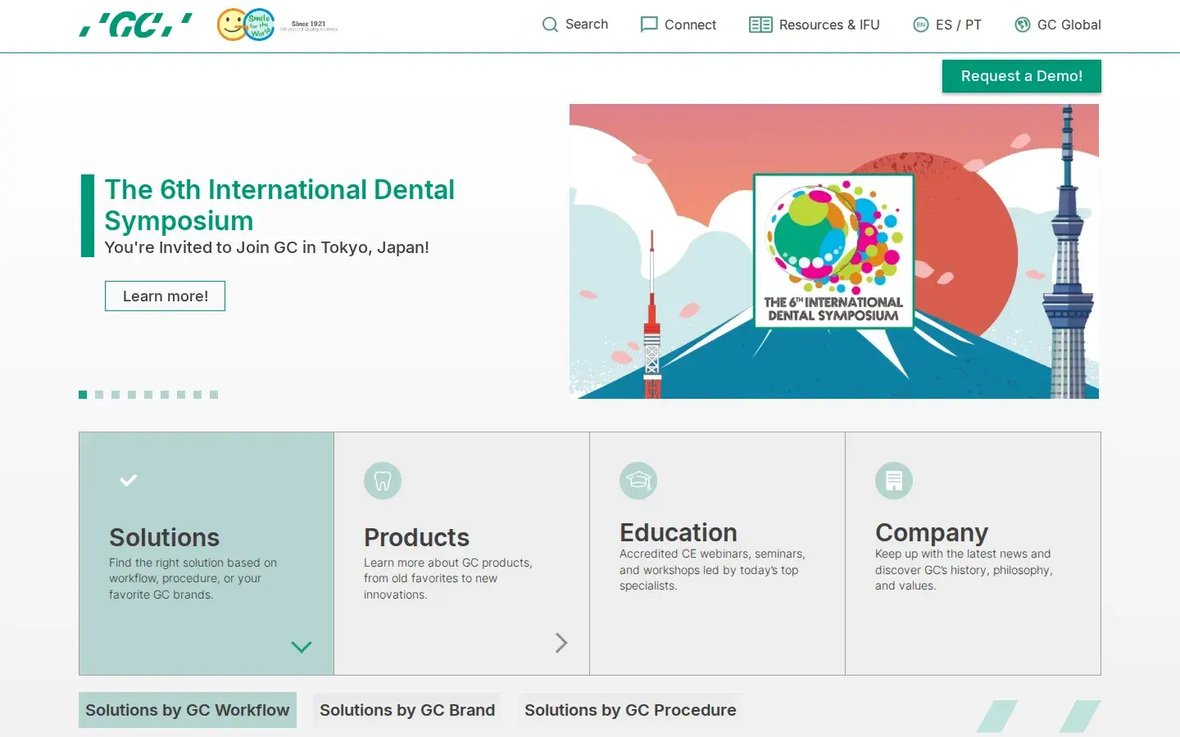Select the Solutions by GC Workflow tab
The image size is (1180, 737).
(188, 710)
